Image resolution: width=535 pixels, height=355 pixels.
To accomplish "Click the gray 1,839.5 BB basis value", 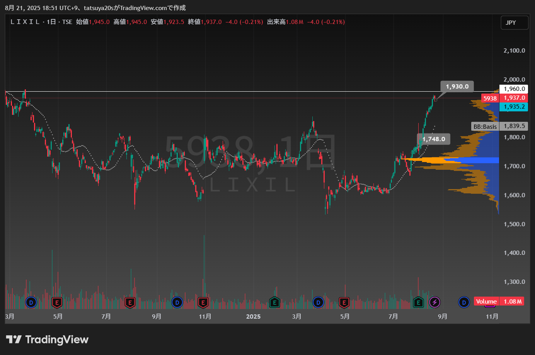I will click(x=514, y=126).
